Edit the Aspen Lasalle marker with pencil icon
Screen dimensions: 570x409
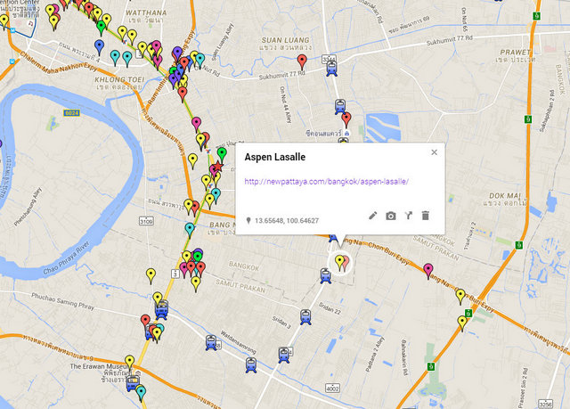pyautogui.click(x=373, y=216)
